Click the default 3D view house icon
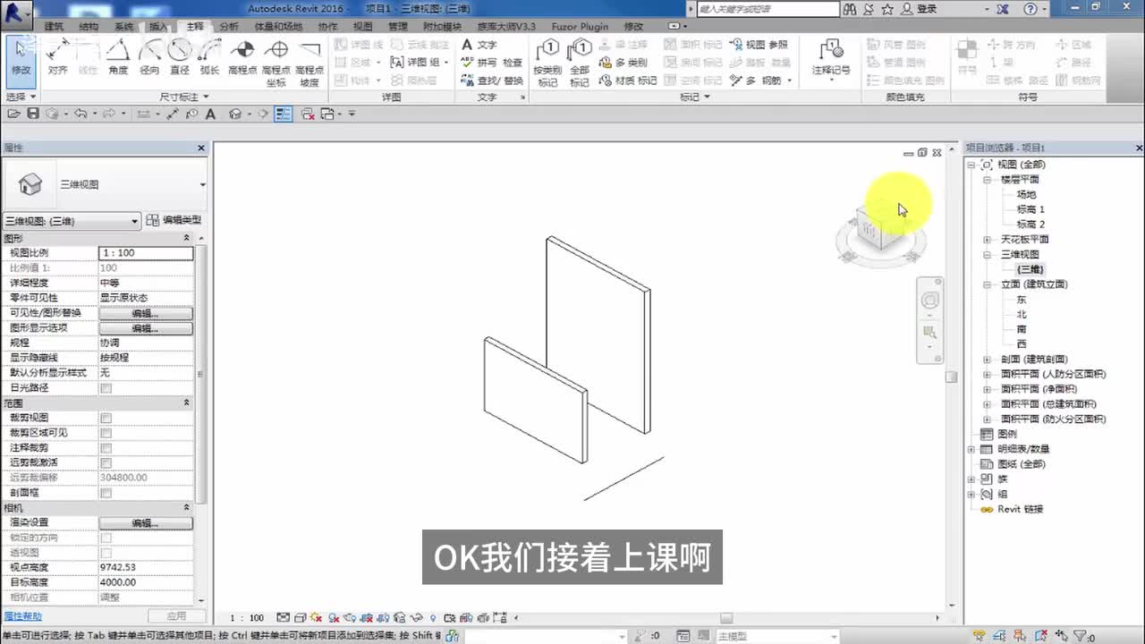This screenshot has height=644, width=1145. (x=235, y=114)
